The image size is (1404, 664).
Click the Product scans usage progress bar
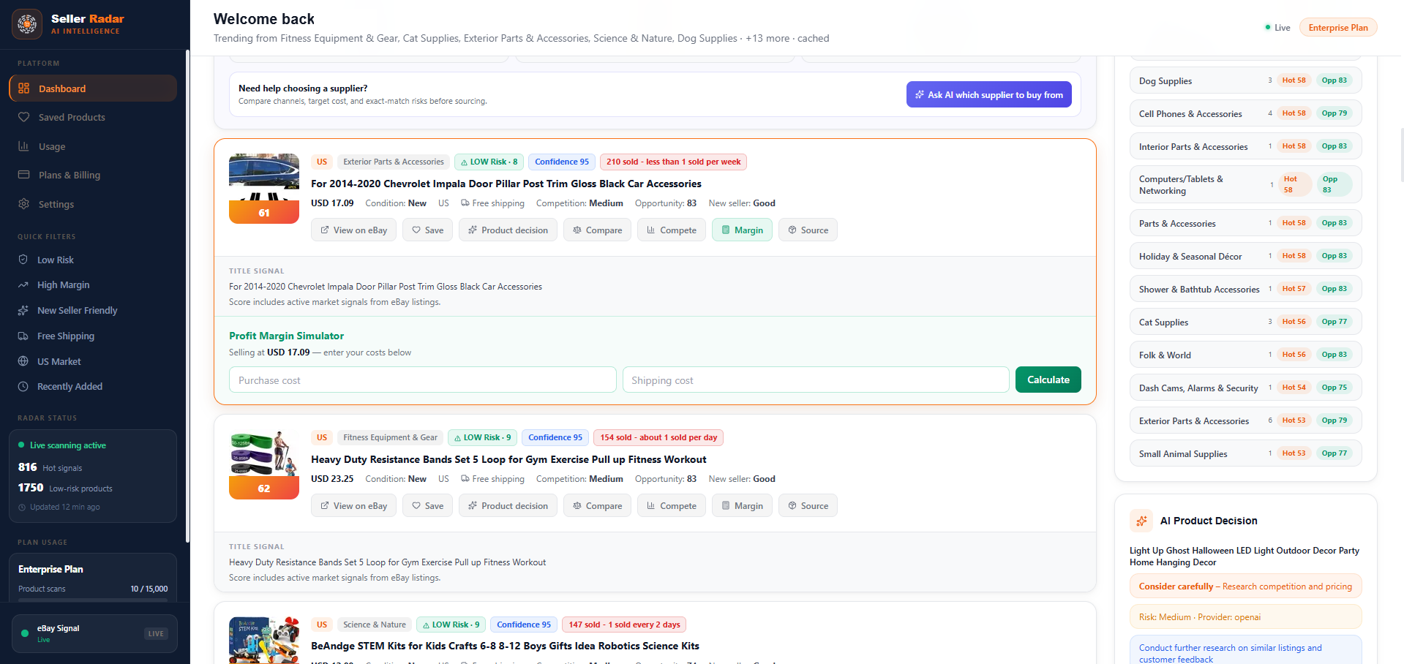pyautogui.click(x=93, y=600)
